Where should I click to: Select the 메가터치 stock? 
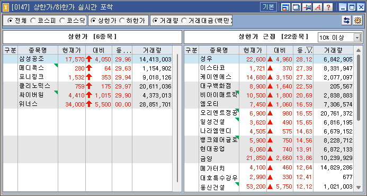(x=212, y=168)
